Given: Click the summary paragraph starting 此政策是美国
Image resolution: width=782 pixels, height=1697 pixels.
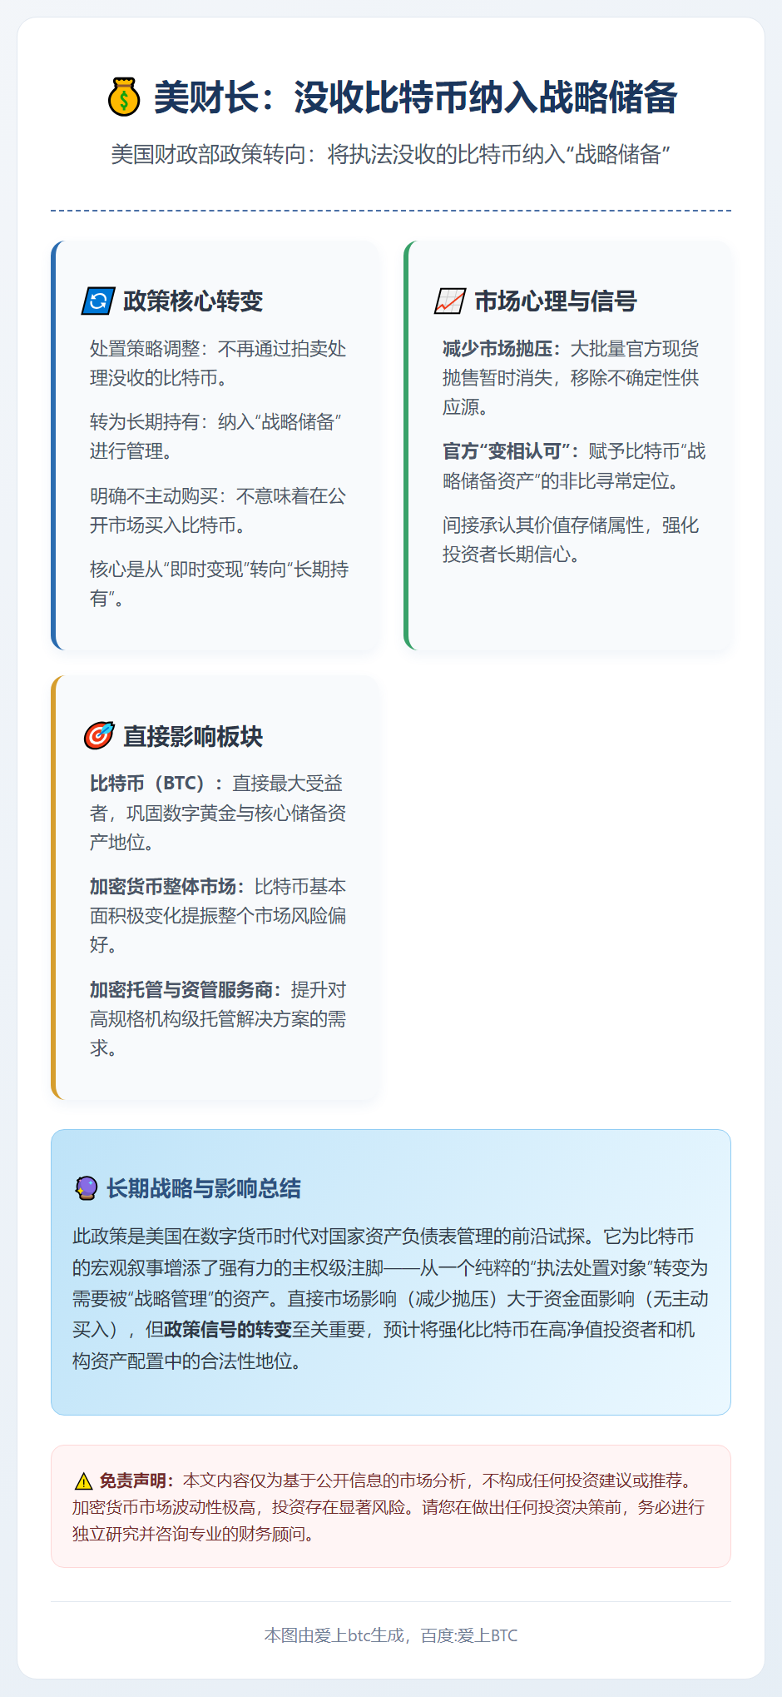Looking at the screenshot, I should 390,1299.
